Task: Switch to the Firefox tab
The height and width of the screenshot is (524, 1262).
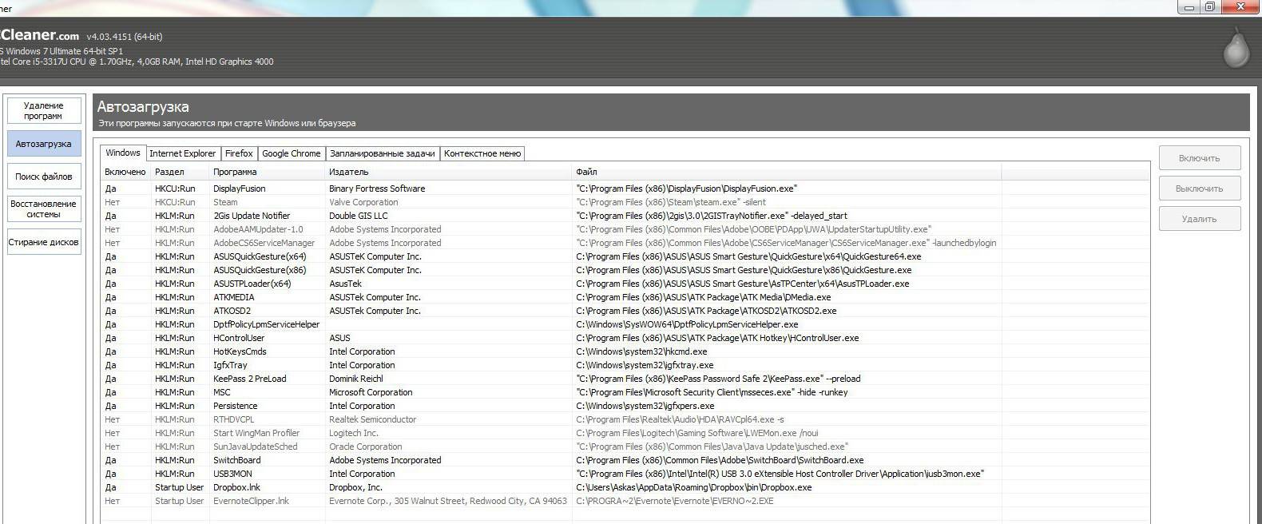Action: coord(239,153)
